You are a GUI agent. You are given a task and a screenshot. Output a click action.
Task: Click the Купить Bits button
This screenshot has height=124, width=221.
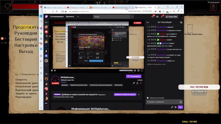(x=172, y=17)
